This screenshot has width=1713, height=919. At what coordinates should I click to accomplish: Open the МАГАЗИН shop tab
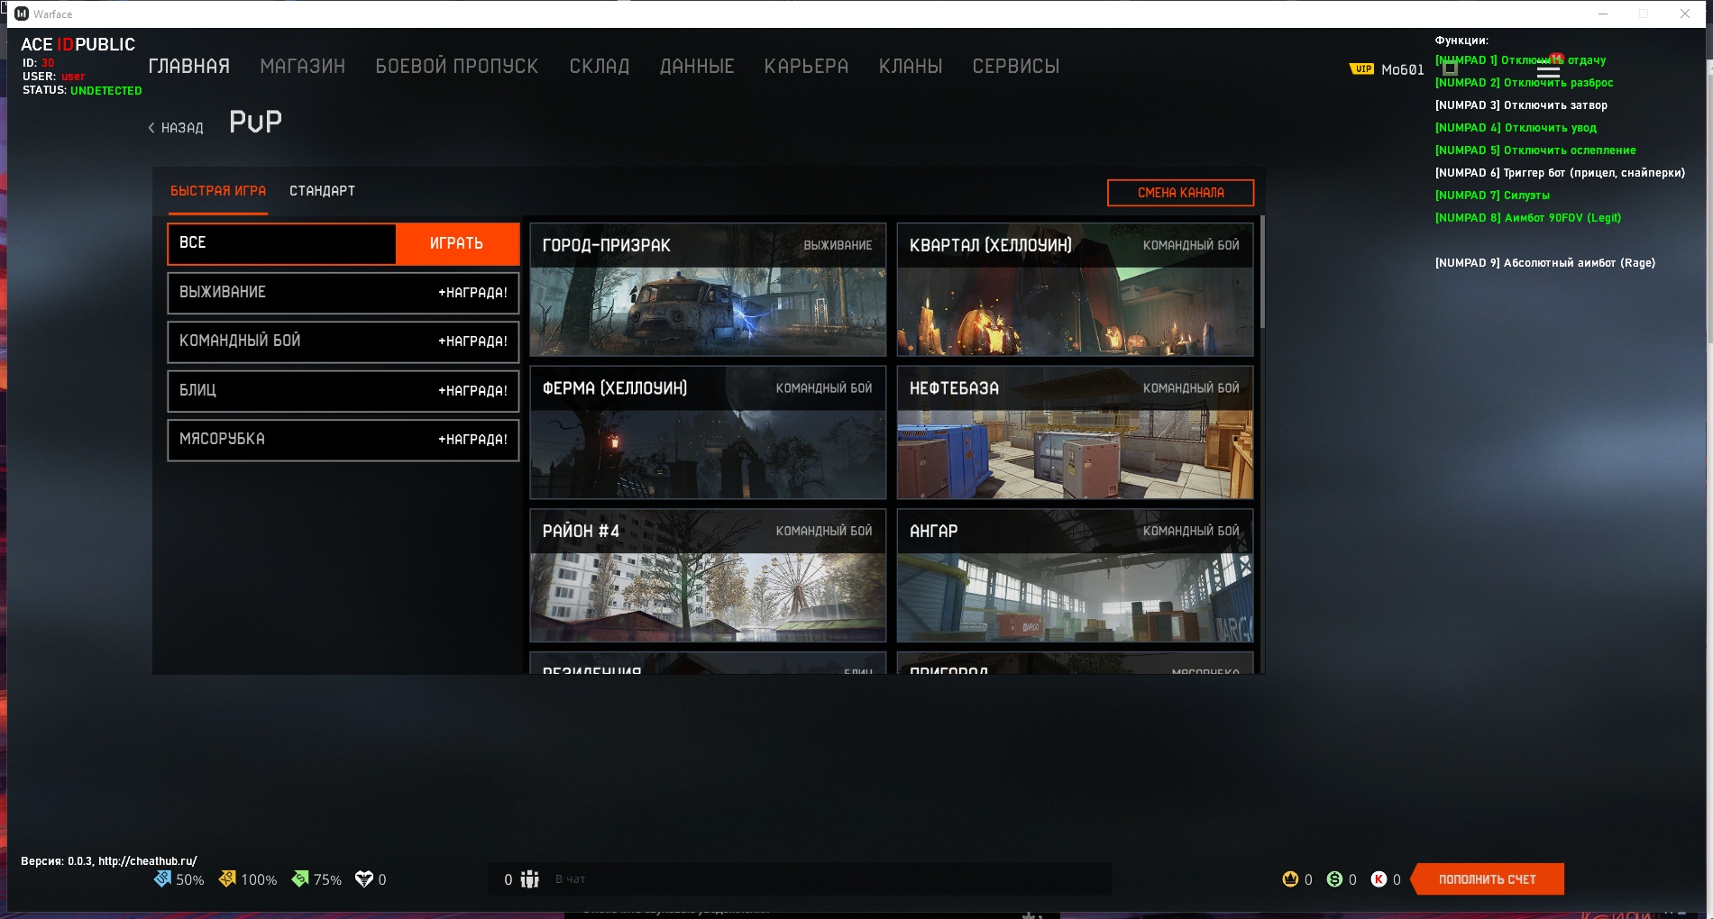[x=302, y=67]
